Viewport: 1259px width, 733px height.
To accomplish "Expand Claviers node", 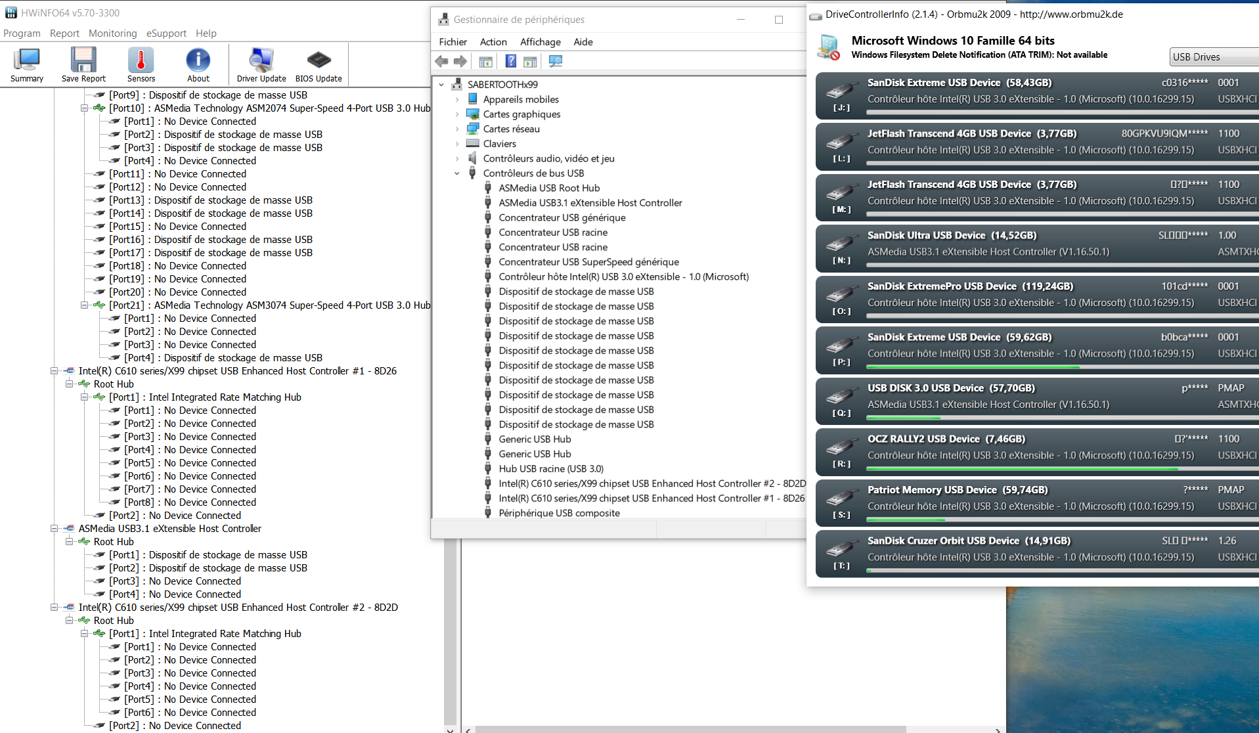I will coord(457,144).
